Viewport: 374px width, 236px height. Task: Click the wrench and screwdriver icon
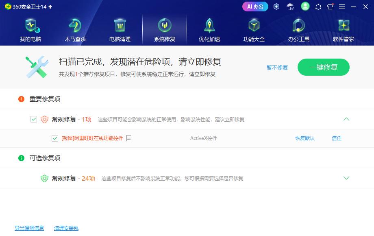click(37, 67)
